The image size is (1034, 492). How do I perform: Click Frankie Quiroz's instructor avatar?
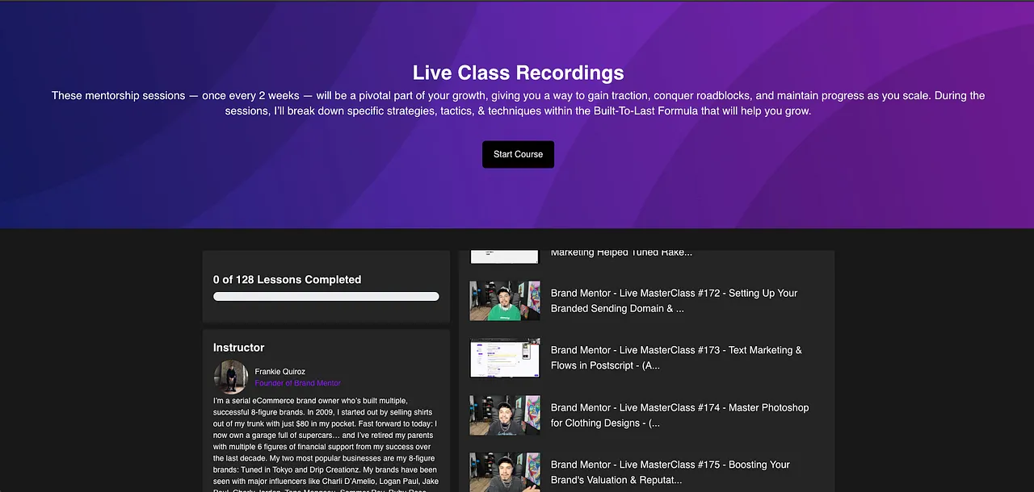point(231,377)
